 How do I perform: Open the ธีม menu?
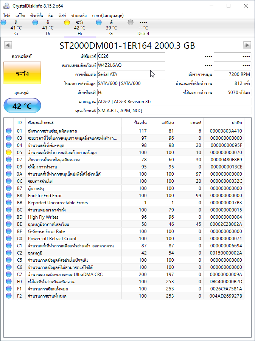(51, 15)
